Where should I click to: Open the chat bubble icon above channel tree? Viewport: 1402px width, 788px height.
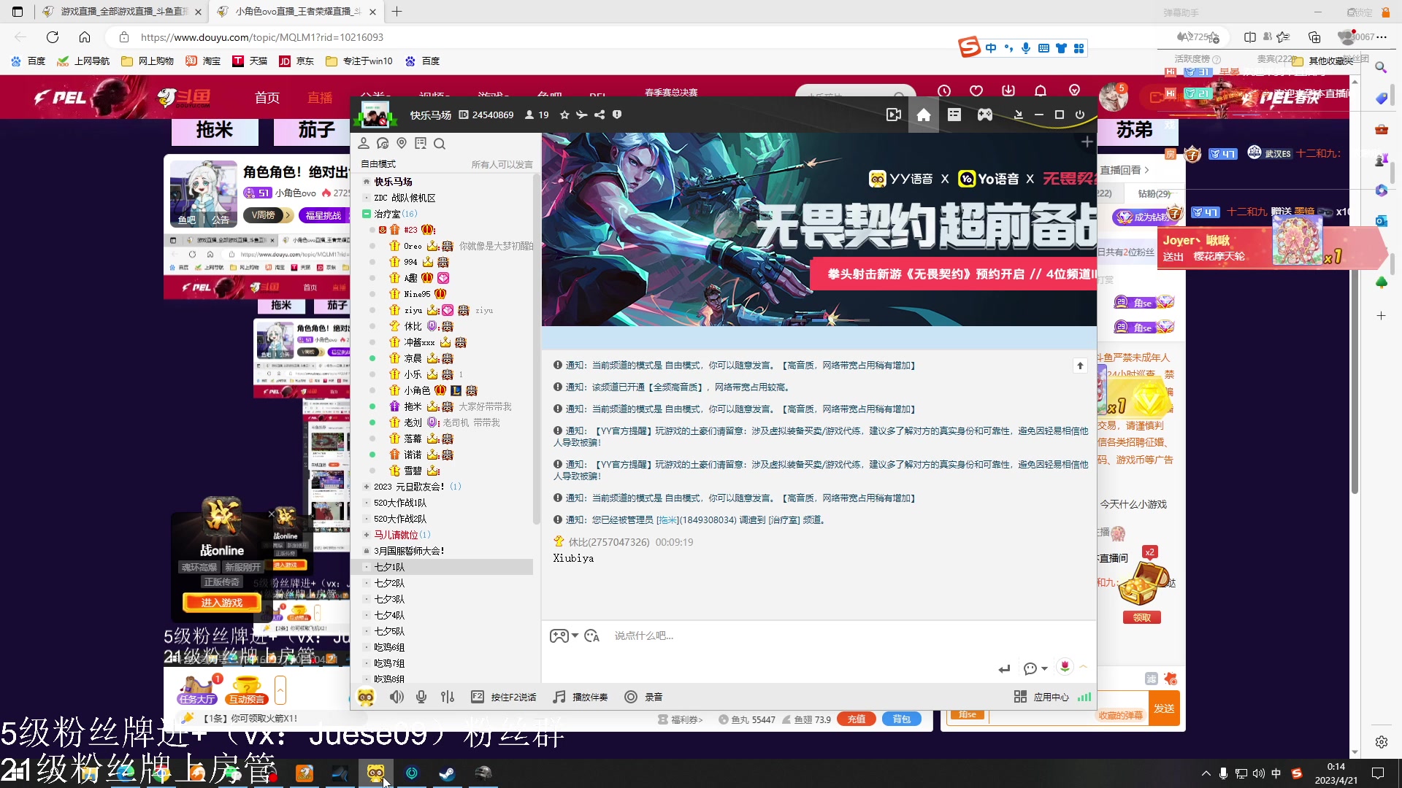383,144
